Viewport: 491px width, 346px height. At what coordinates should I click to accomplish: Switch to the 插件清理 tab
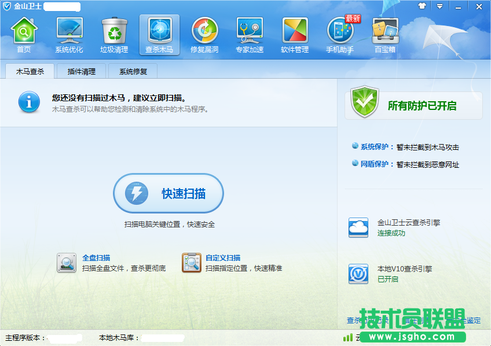(81, 72)
